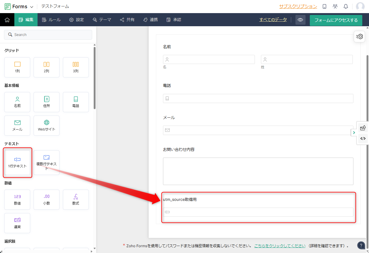Viewport: 369px width, 253px height.
Task: Go to the 連携 tab
Action: point(150,20)
